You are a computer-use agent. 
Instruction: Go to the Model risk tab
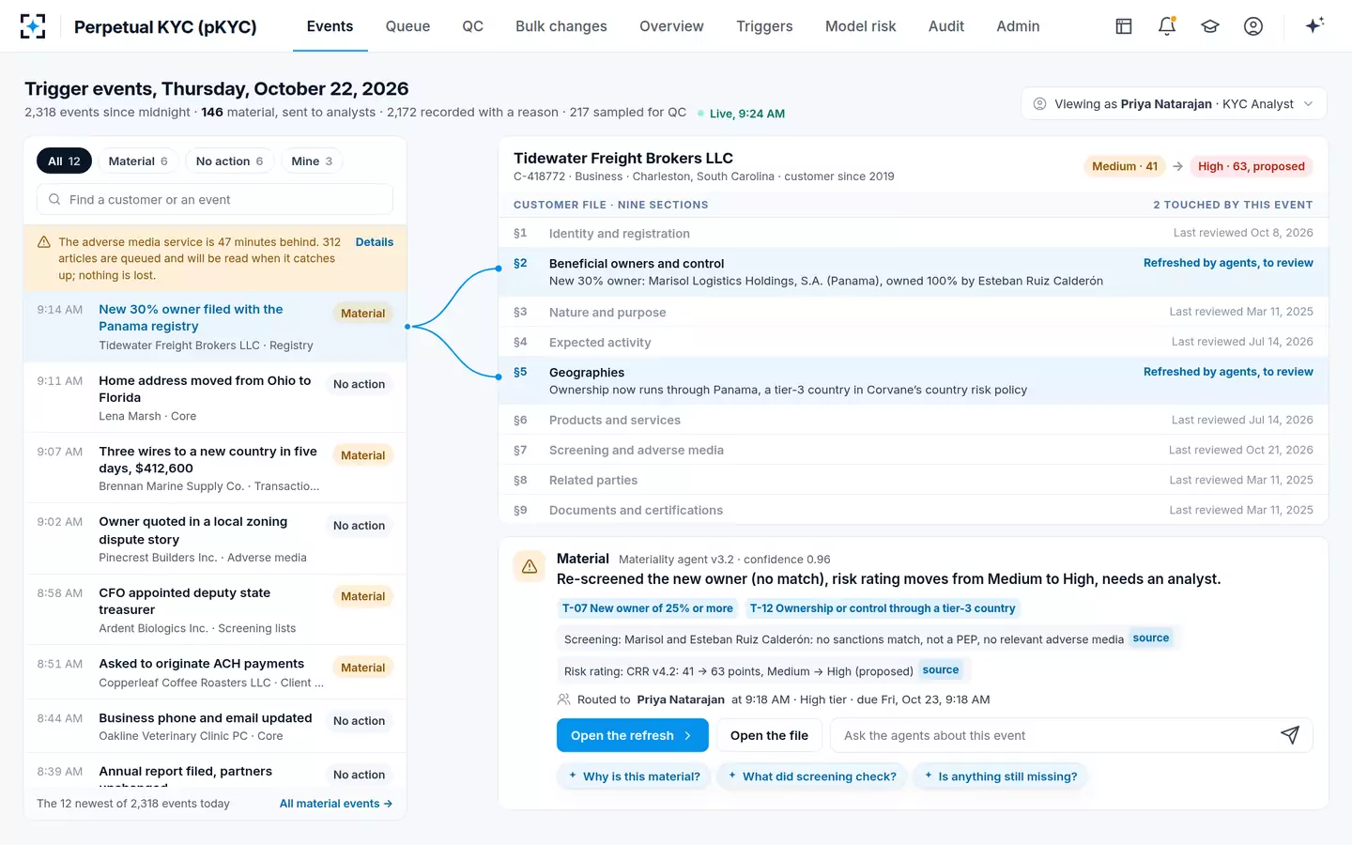point(860,26)
